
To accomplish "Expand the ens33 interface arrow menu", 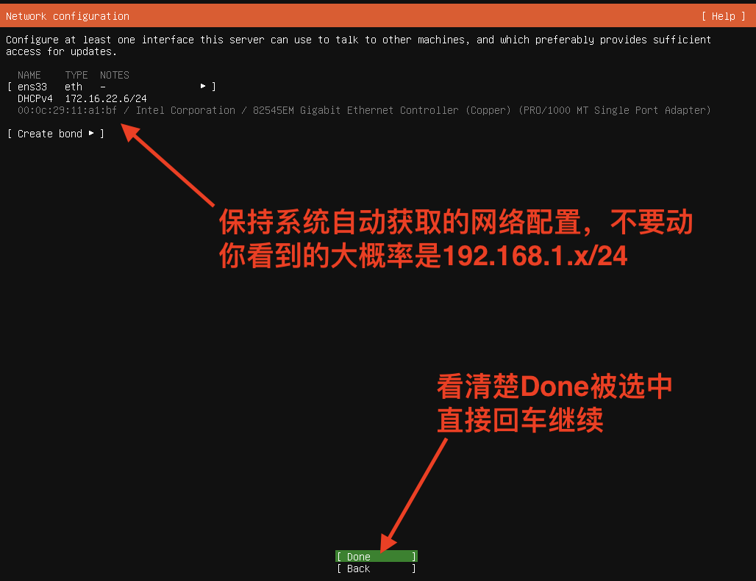I will tap(203, 86).
